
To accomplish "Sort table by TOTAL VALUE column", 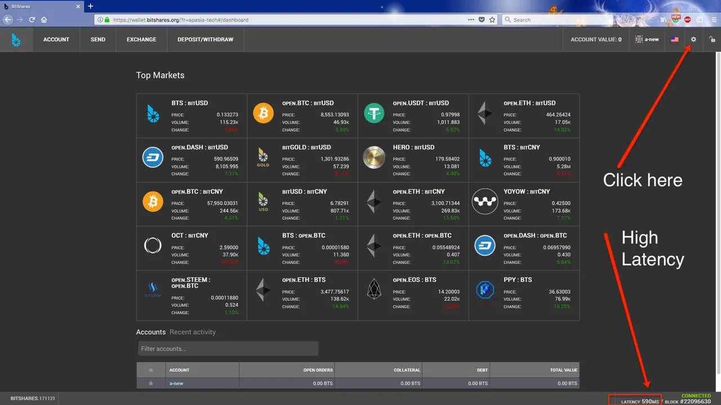I will click(535, 370).
